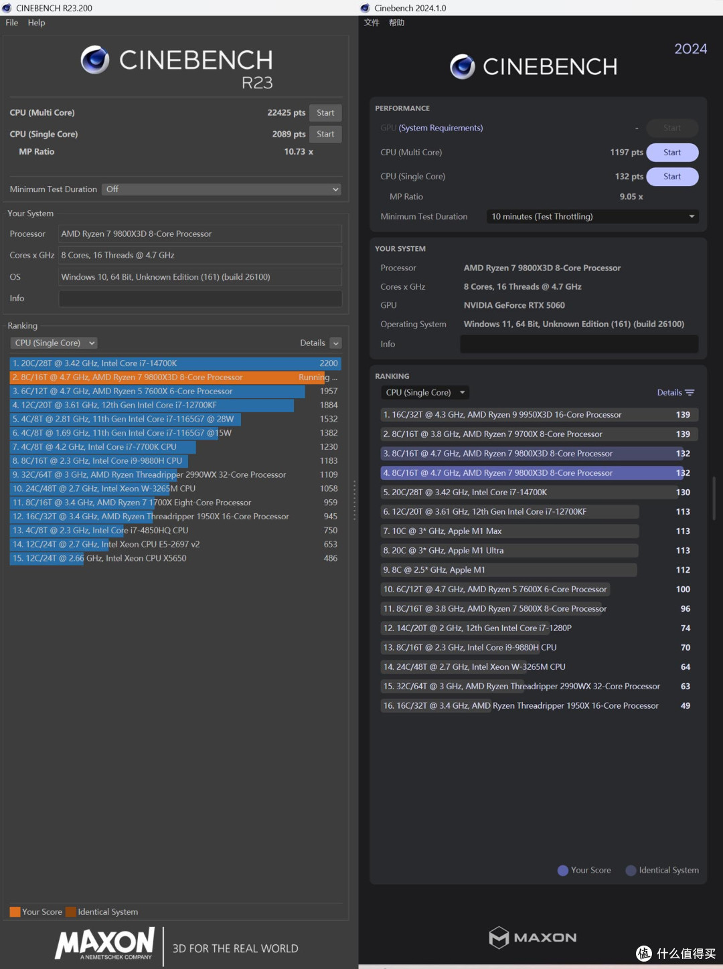The image size is (723, 969).
Task: Open the 帮助 menu in Cinebench 2024
Action: 397,23
